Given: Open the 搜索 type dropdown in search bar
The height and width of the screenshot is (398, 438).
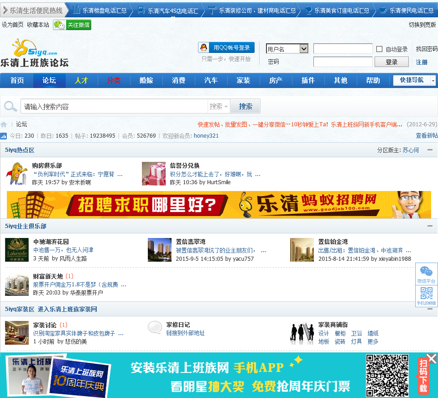Looking at the screenshot, I should click(x=219, y=106).
